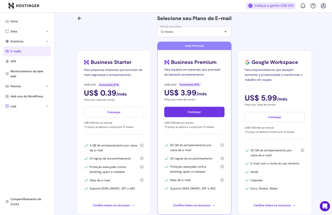The width and height of the screenshot is (332, 215).
Task: Click the US$ 1.59/mês ao renovar note
Action: click(98, 123)
